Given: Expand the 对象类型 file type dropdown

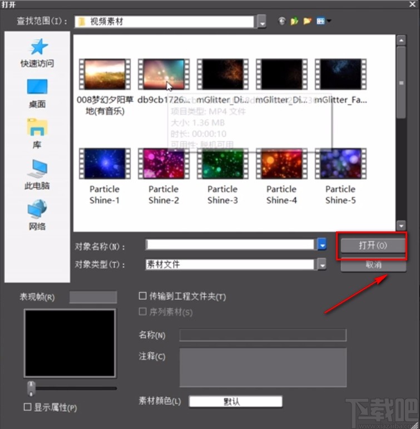Looking at the screenshot, I should pyautogui.click(x=322, y=264).
